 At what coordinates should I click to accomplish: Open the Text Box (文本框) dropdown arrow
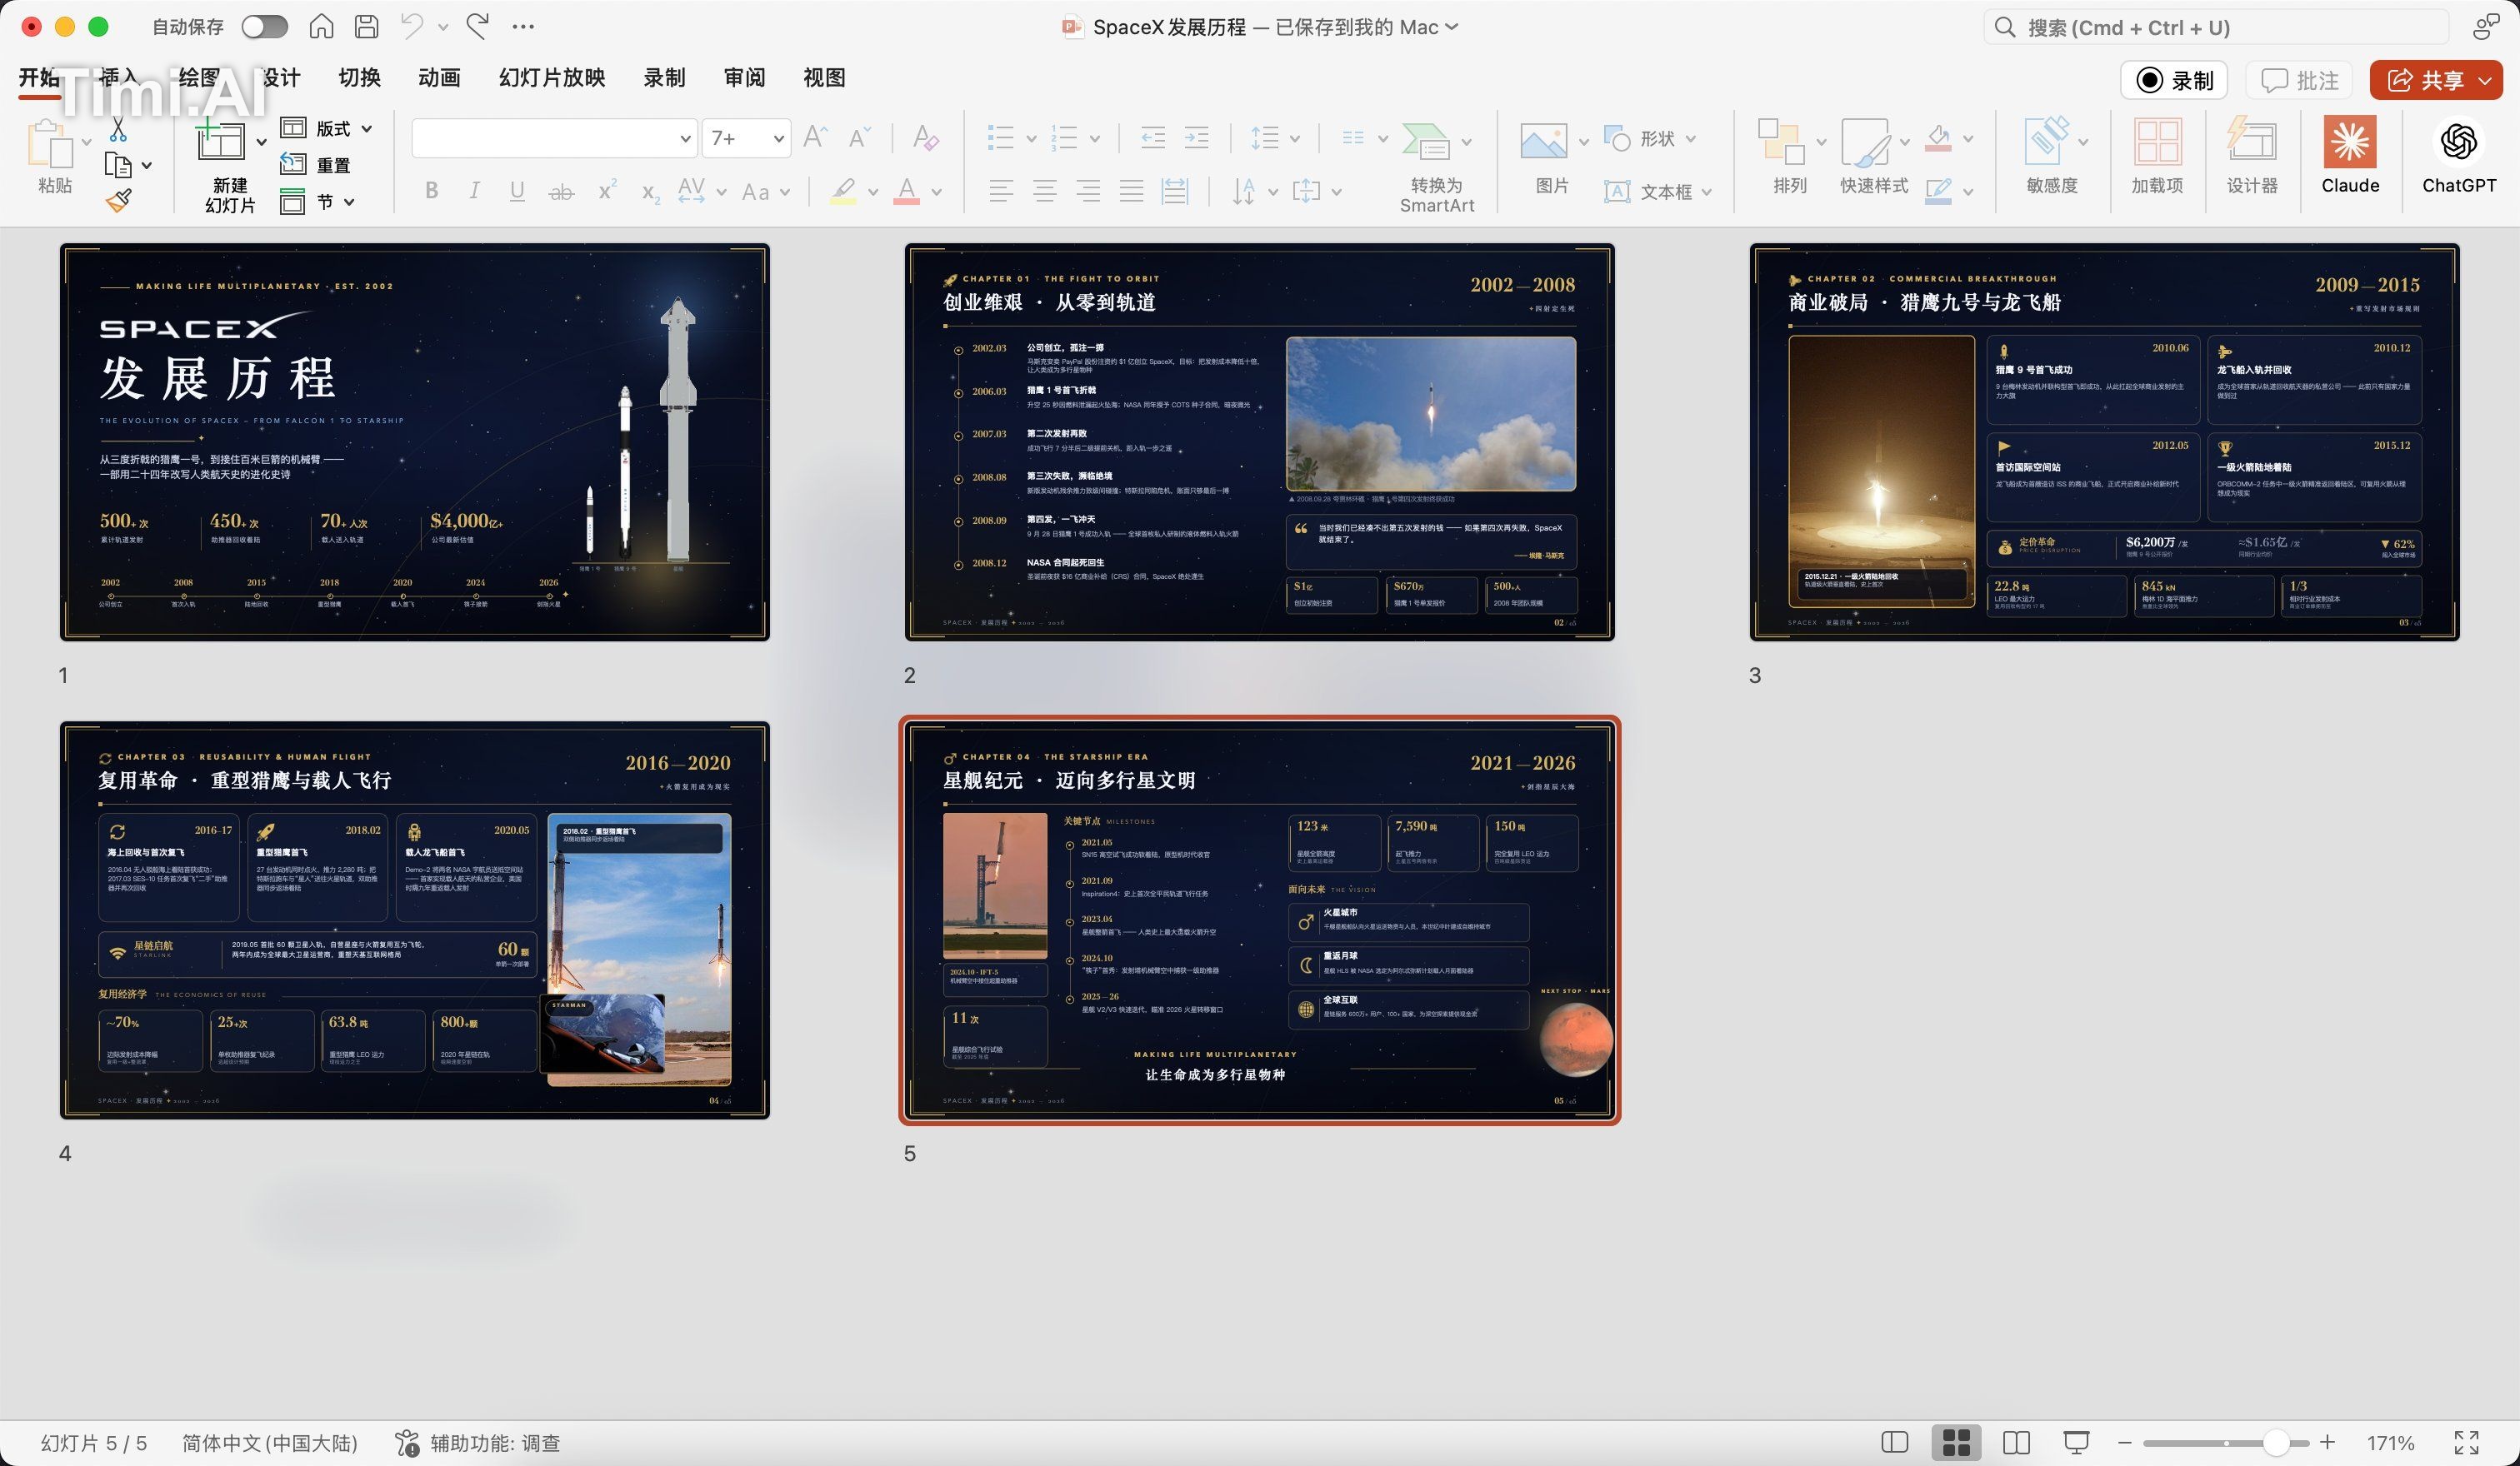[x=1706, y=192]
